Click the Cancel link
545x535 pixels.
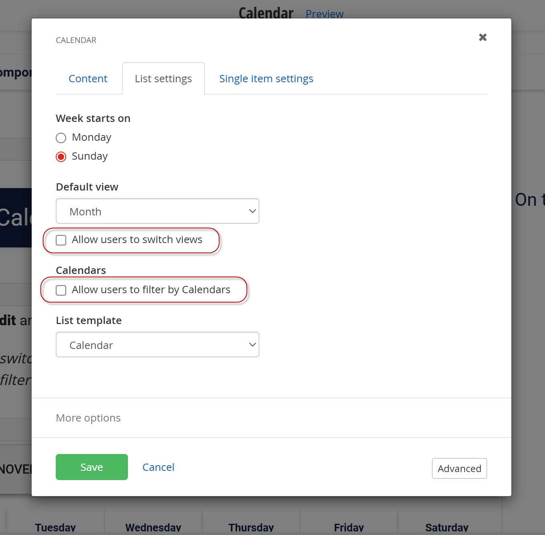[x=158, y=467]
